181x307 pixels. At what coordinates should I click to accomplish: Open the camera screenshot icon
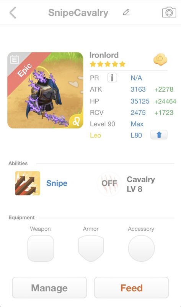pyautogui.click(x=169, y=12)
